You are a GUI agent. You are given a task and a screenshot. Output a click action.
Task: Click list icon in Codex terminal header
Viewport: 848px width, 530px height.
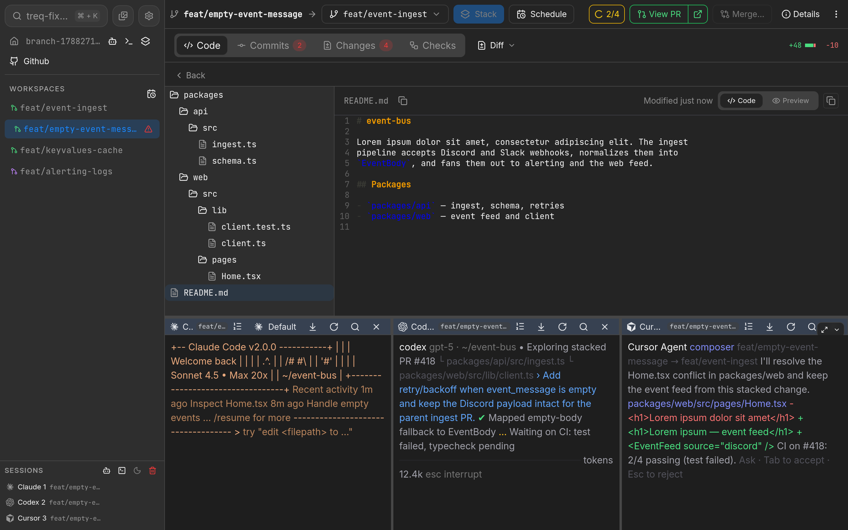520,327
